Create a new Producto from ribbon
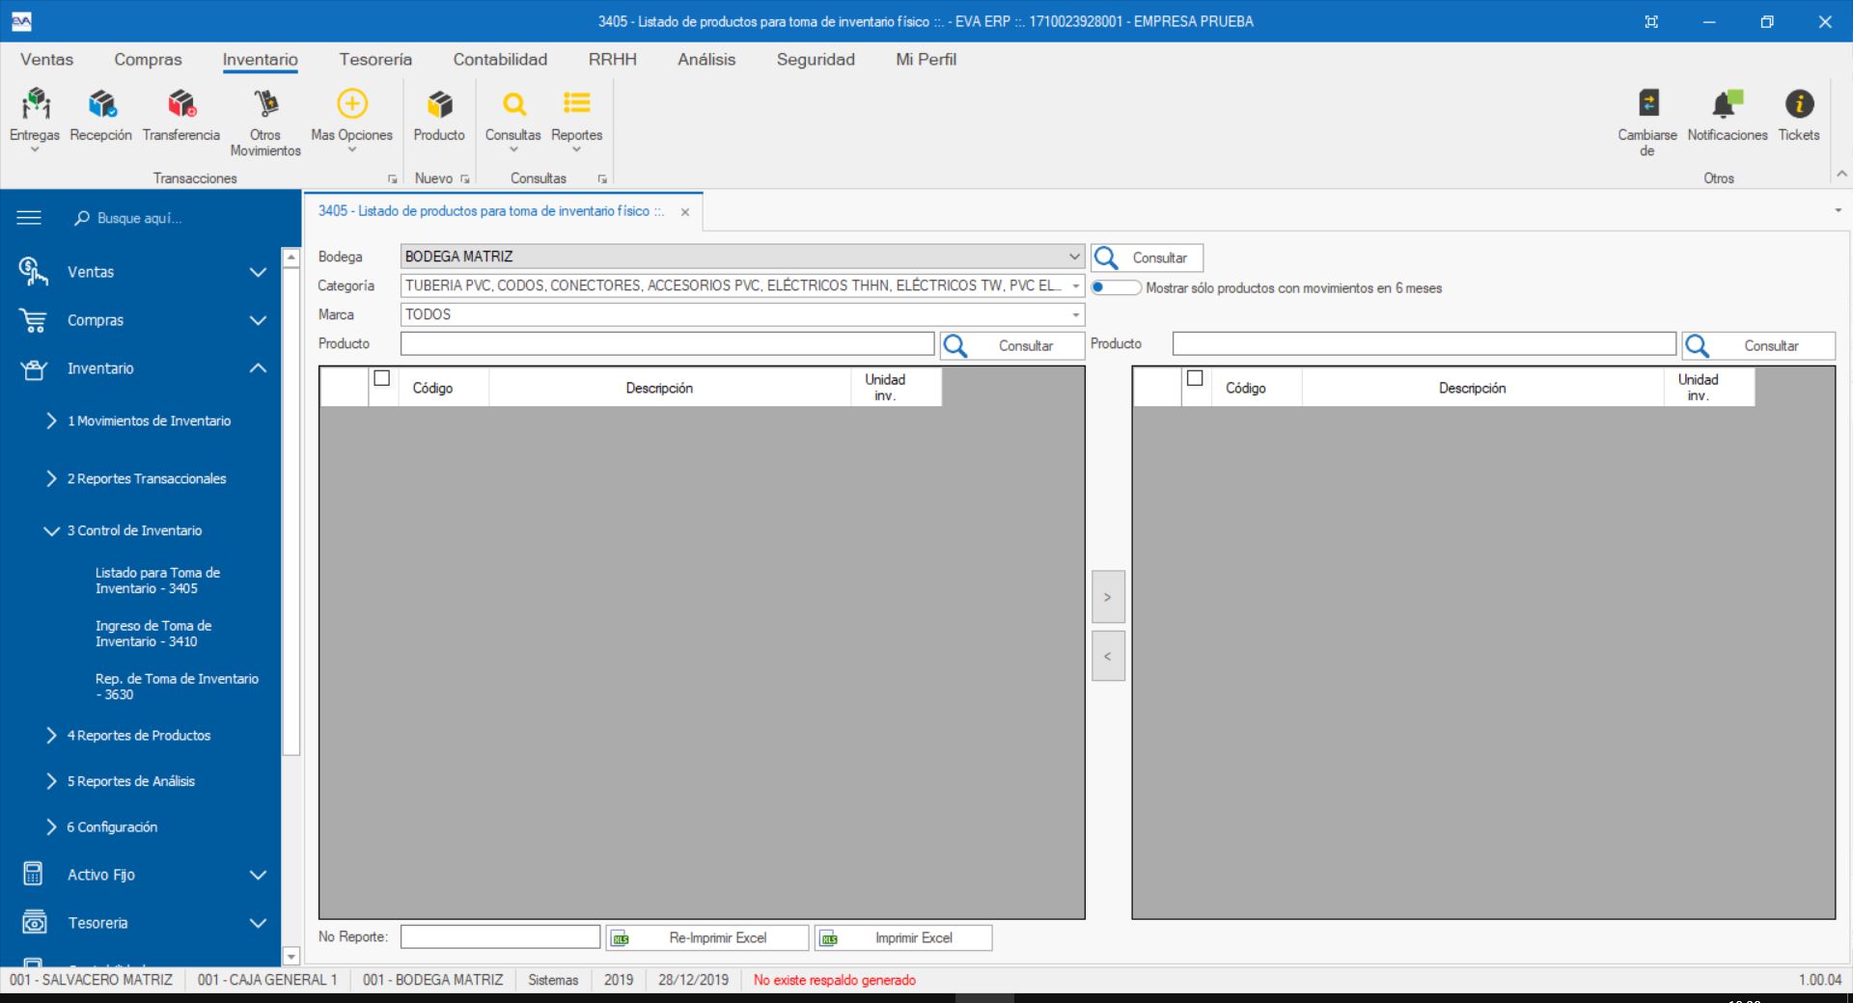Screen dimensions: 1853x1003 coord(439,104)
